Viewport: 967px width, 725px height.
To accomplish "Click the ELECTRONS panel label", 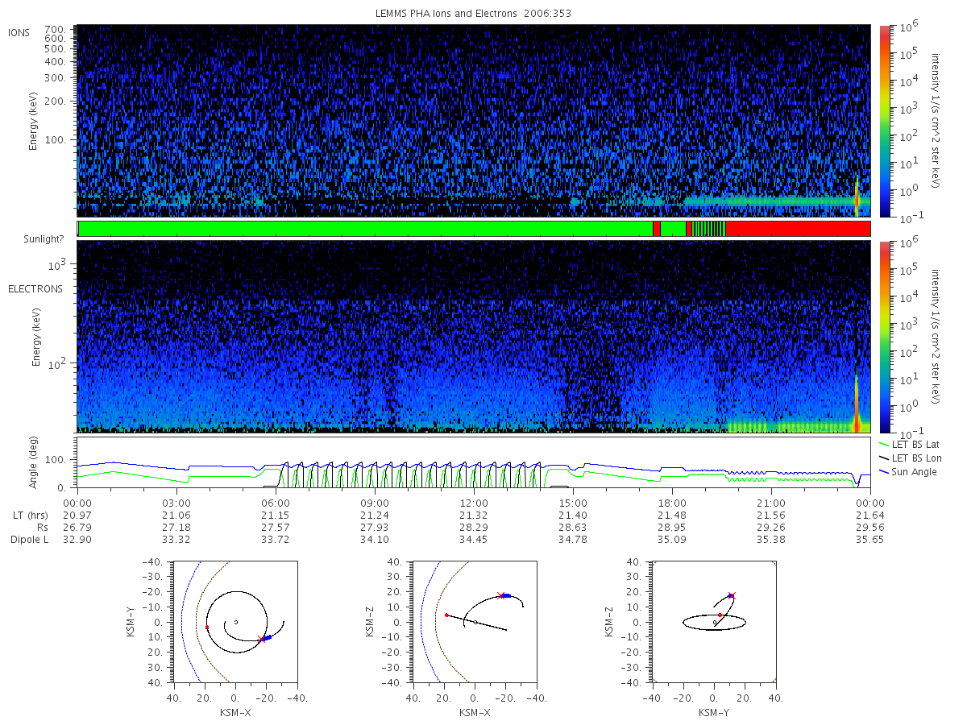I will (x=35, y=288).
